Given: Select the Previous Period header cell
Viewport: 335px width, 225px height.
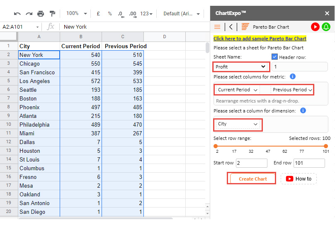Looking at the screenshot, I should pyautogui.click(x=123, y=46).
